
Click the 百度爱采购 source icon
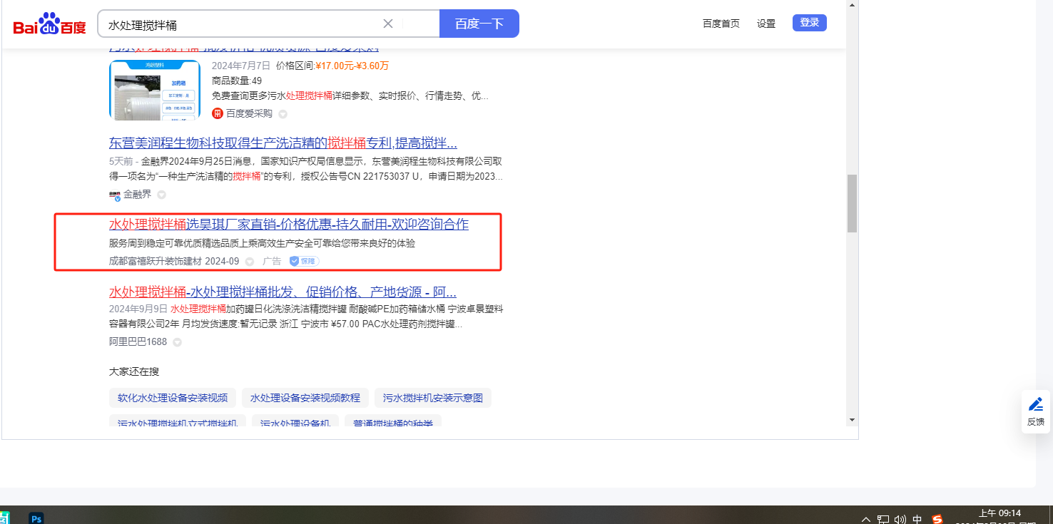click(218, 113)
